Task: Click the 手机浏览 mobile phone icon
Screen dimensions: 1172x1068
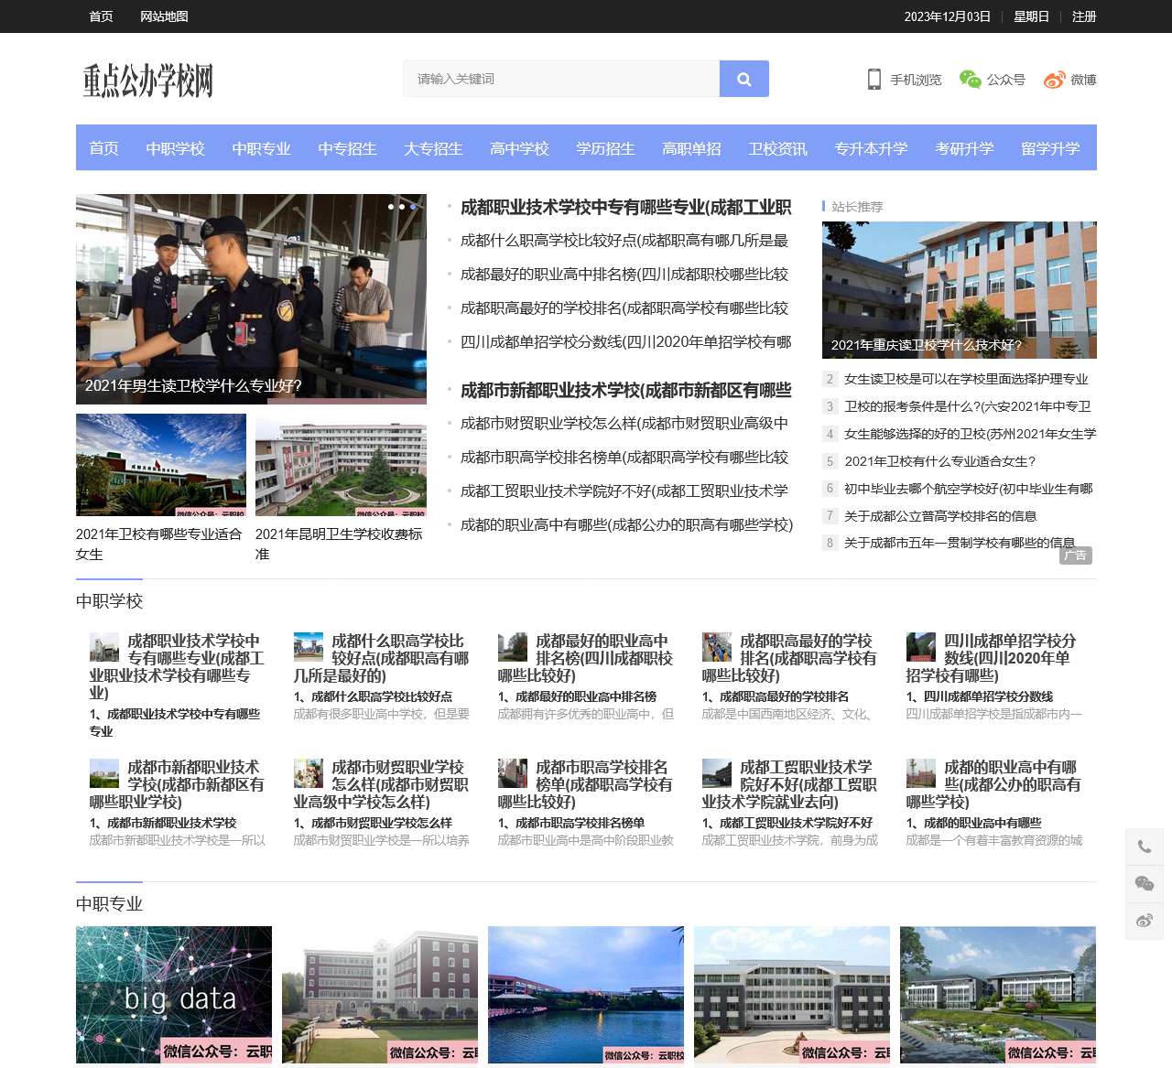Action: [873, 80]
